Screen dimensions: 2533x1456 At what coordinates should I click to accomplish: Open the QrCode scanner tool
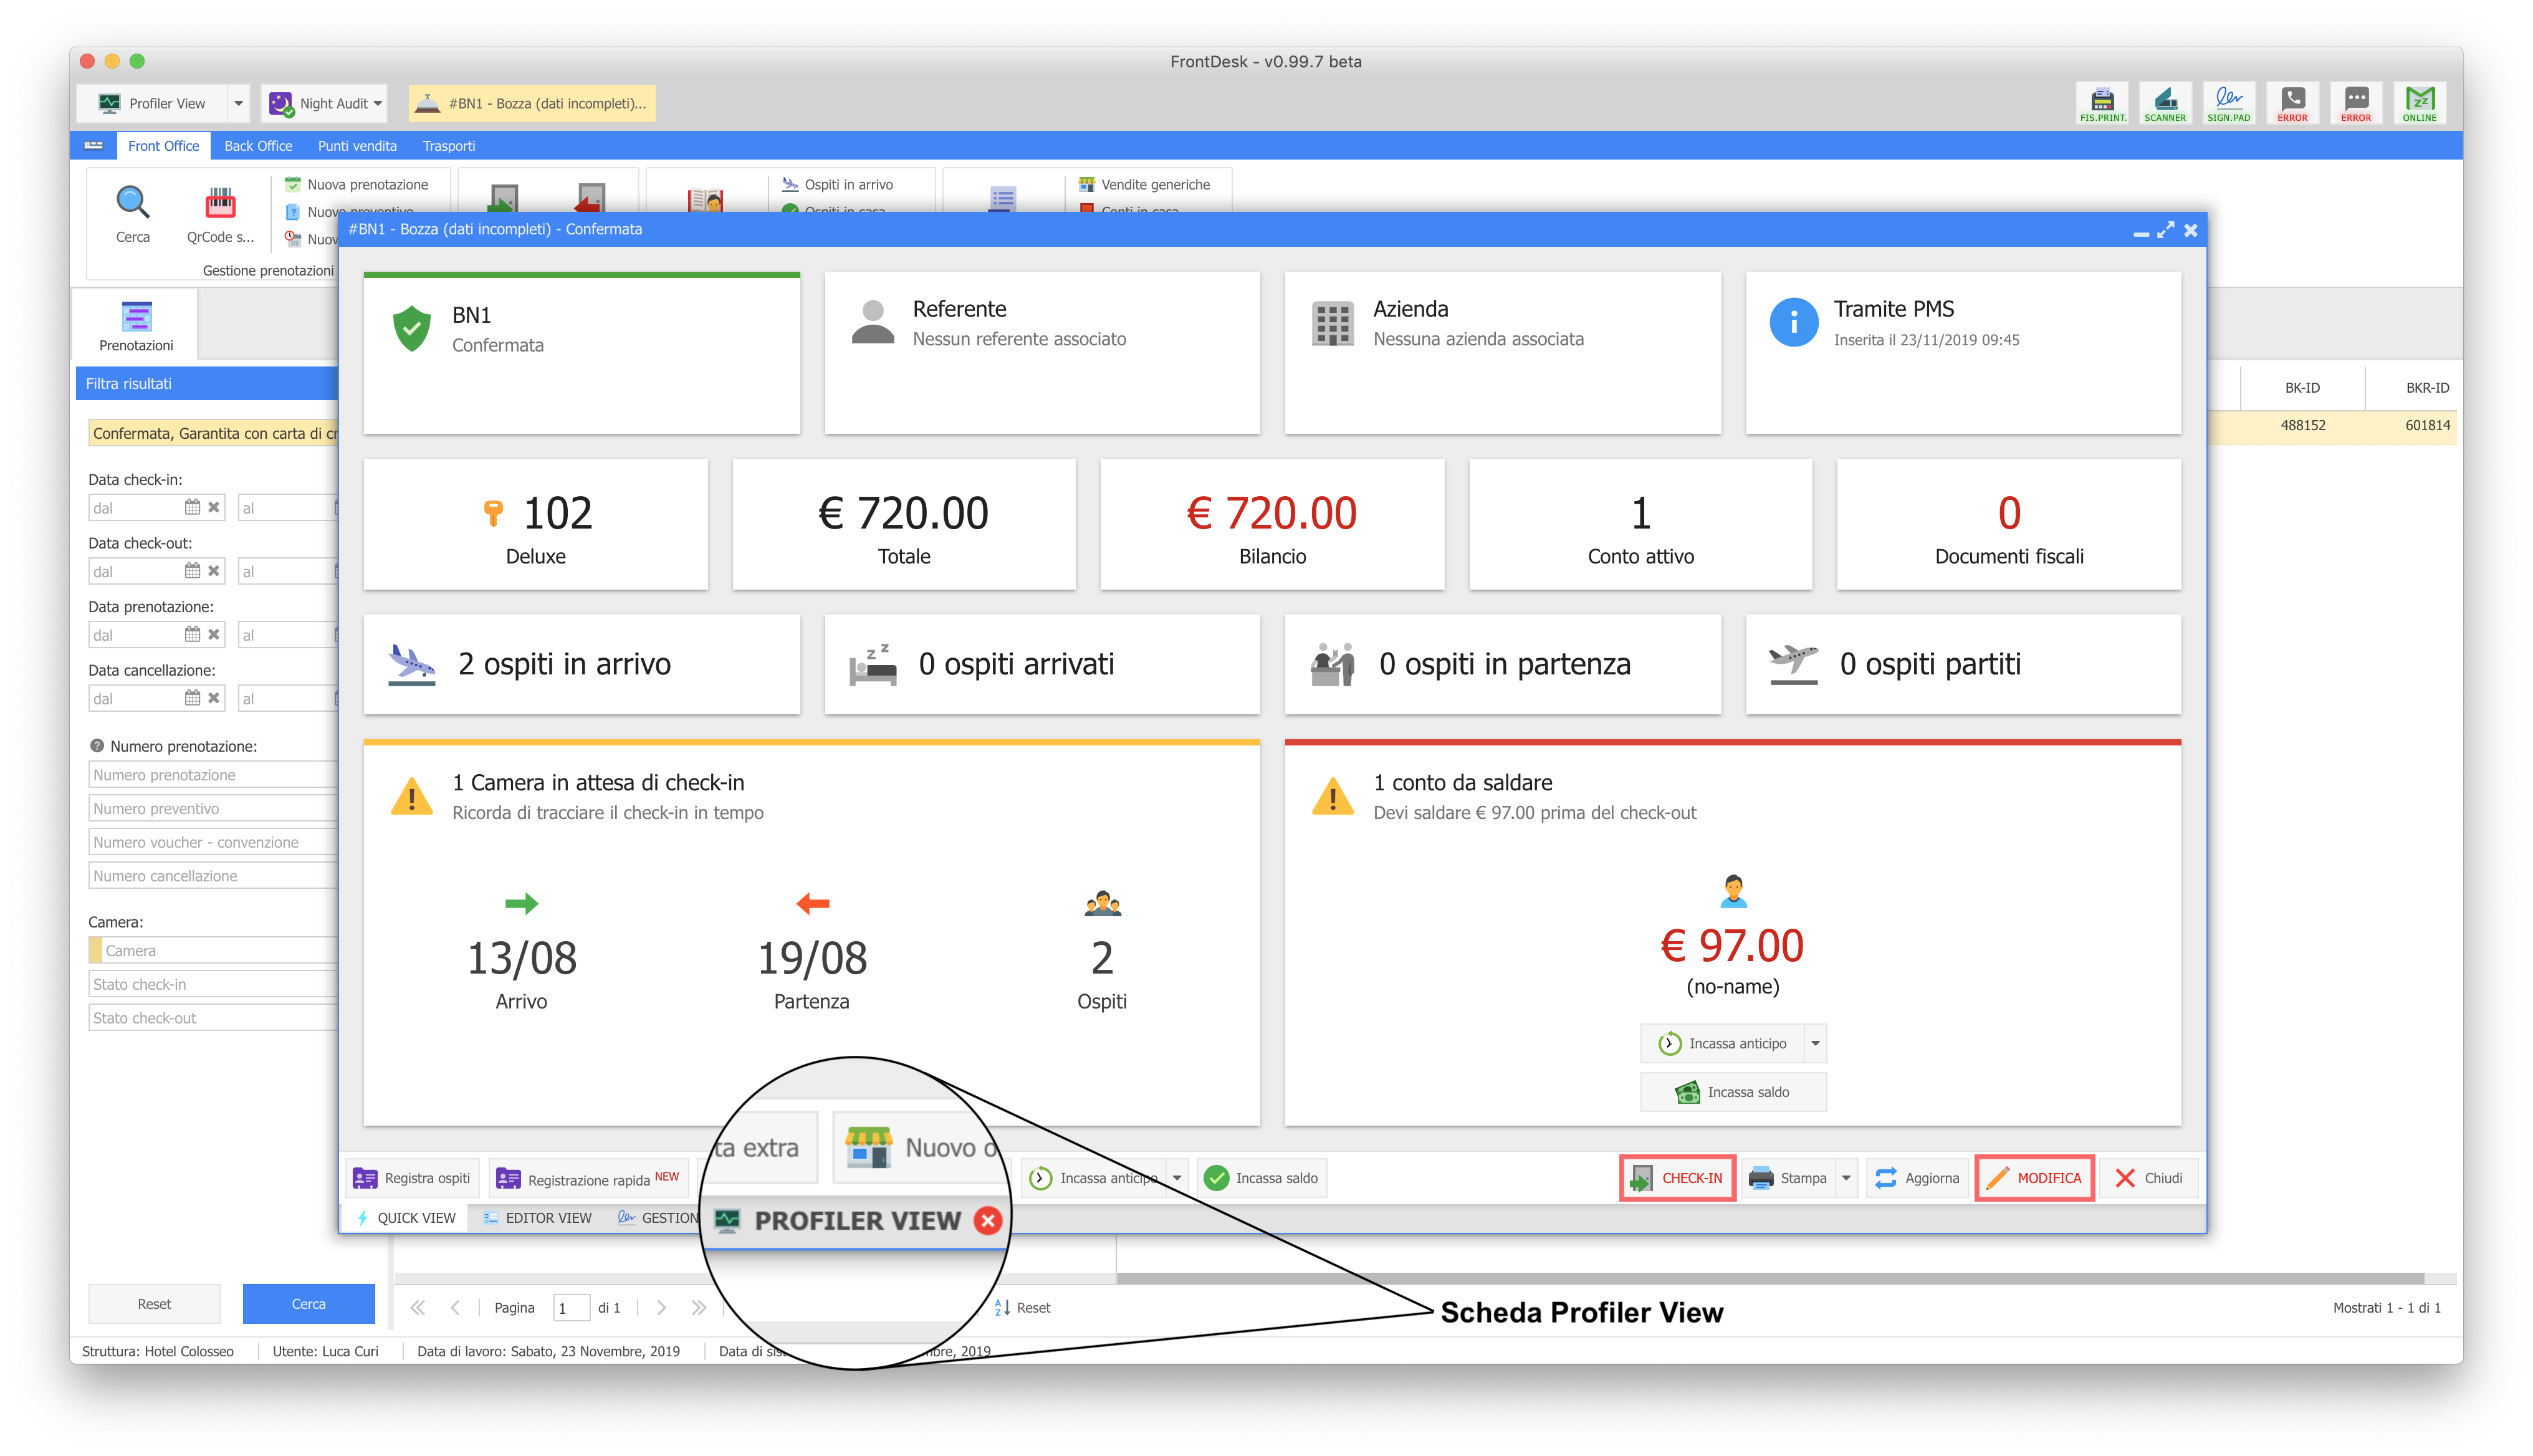220,203
